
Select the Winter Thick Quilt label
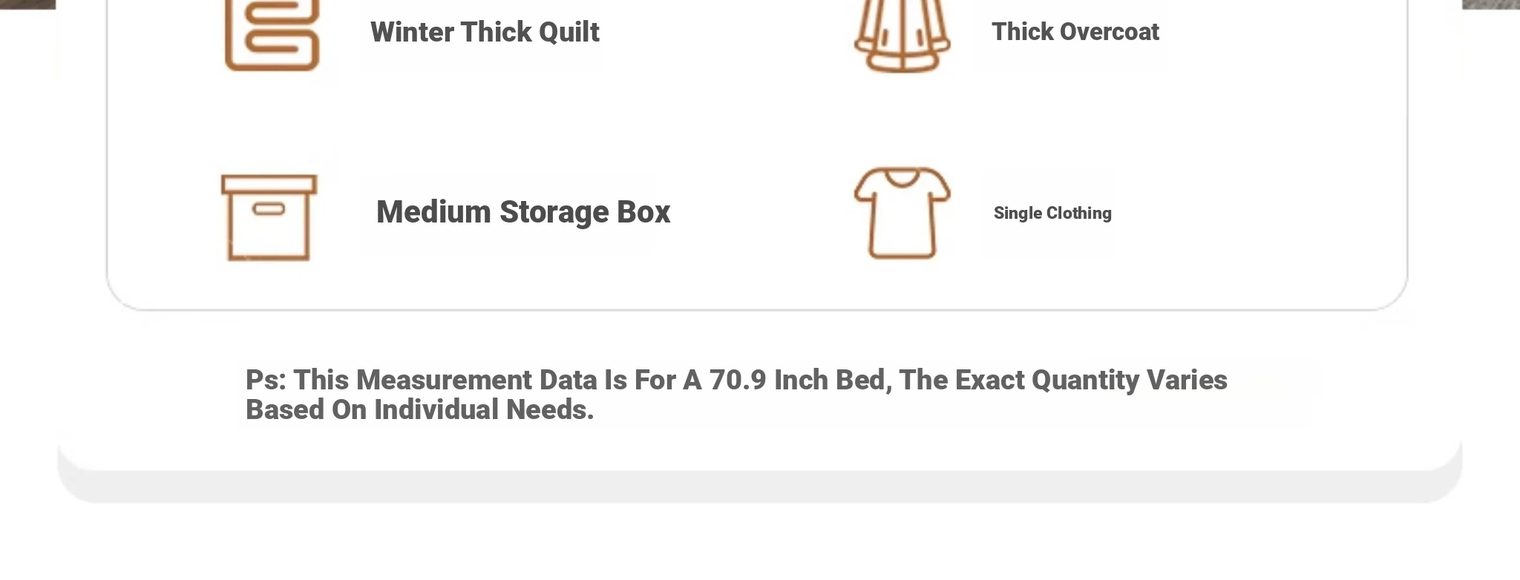click(485, 33)
